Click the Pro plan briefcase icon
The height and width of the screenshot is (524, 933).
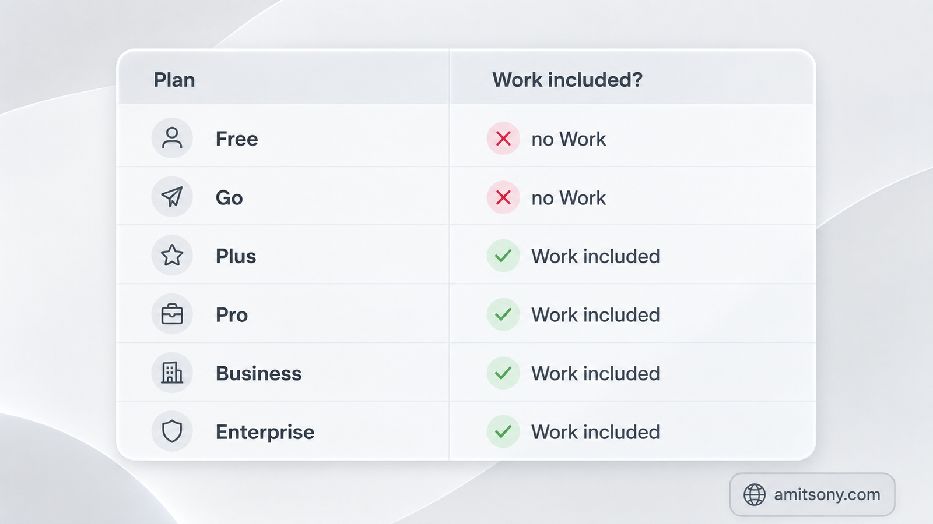click(172, 314)
